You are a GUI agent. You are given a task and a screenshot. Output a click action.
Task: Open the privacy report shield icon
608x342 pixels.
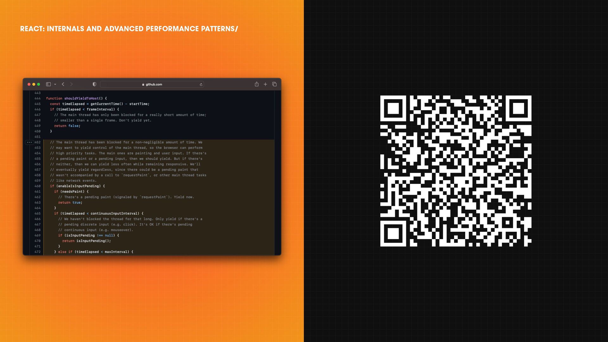pos(94,84)
